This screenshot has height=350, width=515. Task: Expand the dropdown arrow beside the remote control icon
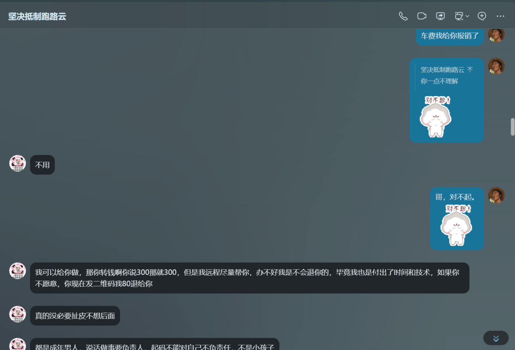[x=467, y=16]
